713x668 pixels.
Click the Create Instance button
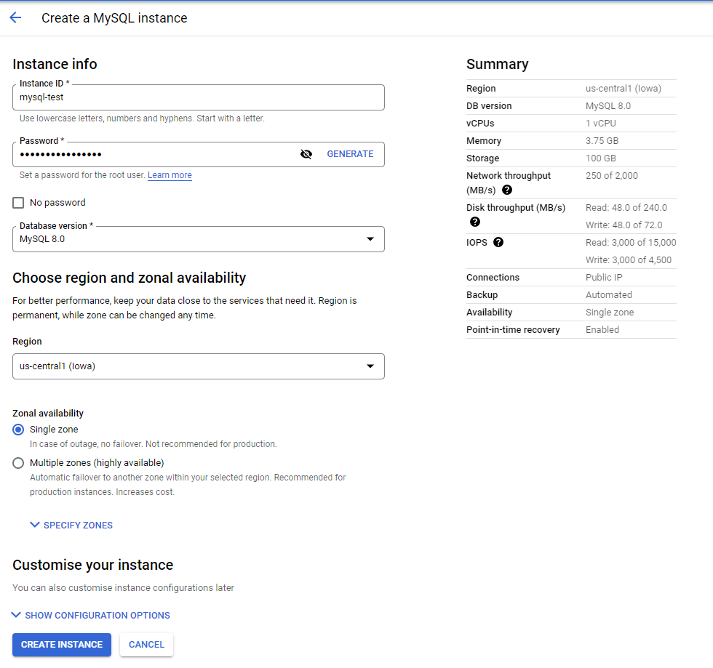pyautogui.click(x=62, y=645)
